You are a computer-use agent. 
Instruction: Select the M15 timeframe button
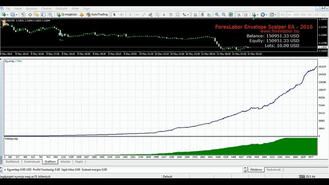pyautogui.click(x=296, y=15)
